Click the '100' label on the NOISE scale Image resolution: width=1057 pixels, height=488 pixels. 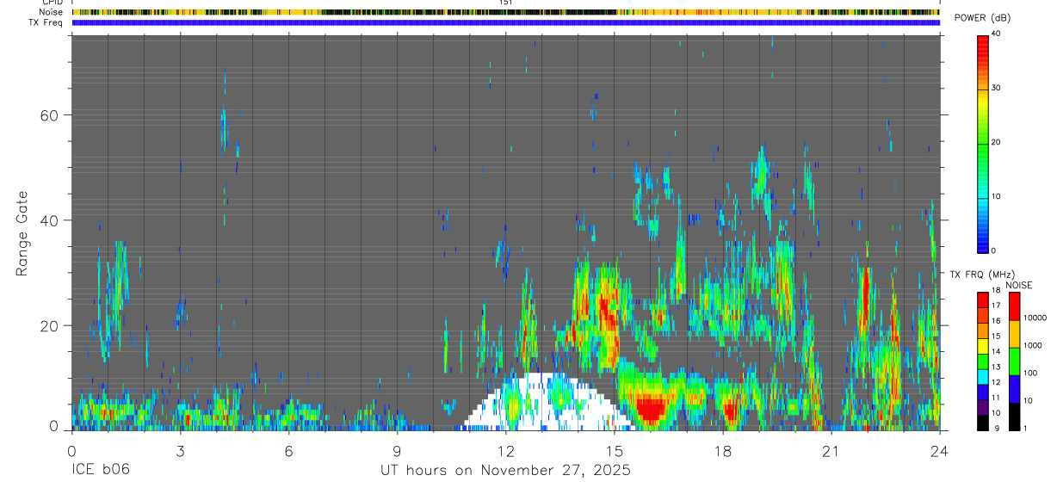(x=1031, y=373)
